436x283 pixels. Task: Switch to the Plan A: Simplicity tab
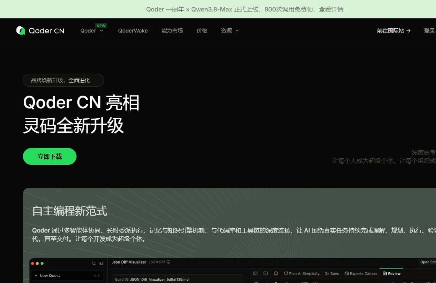click(x=302, y=273)
